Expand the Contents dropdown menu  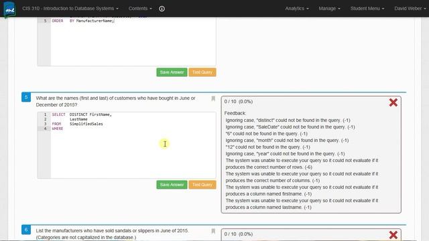click(x=140, y=9)
